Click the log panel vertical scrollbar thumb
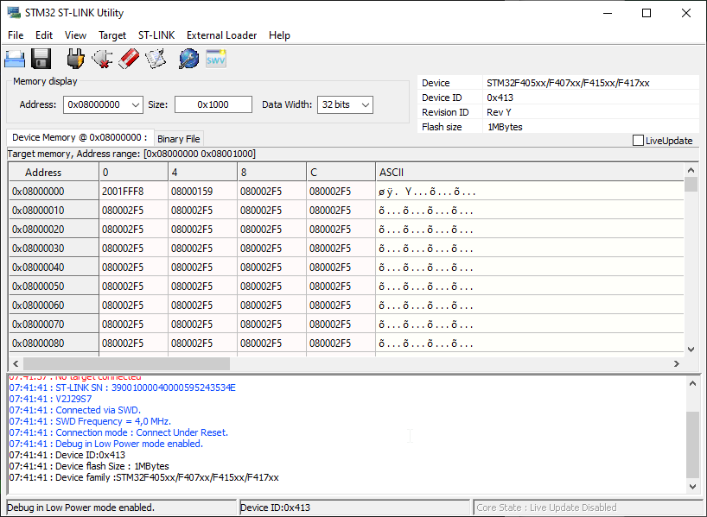 pyautogui.click(x=692, y=444)
